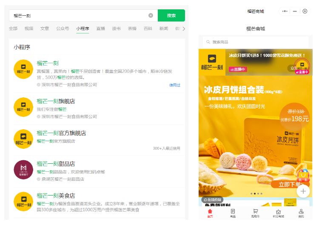Open the mini program three-dots more menu
This screenshot has width=319, height=227.
285,11
